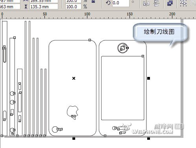Click the 100 mark on horizontal ruler
This screenshot has width=196, height=148.
pyautogui.click(x=87, y=14)
